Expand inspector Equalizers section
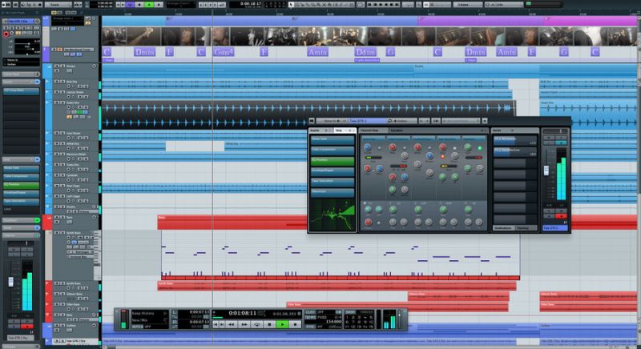This screenshot has height=349, width=641. 21,220
